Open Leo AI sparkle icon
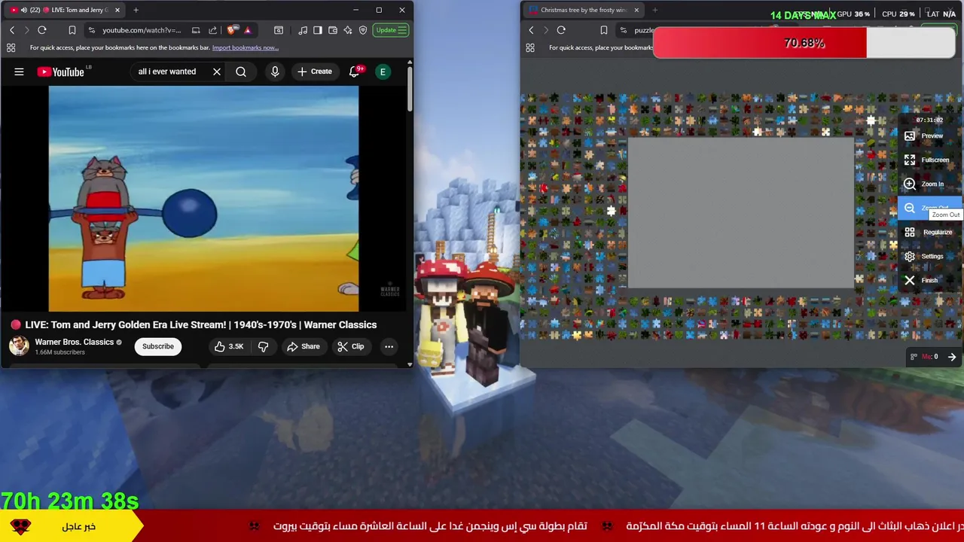Image resolution: width=964 pixels, height=542 pixels. pos(348,30)
